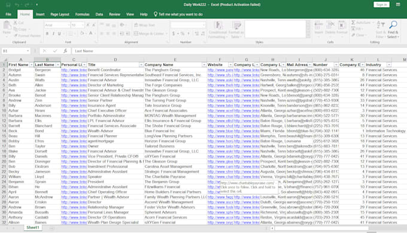Click the Format cells icon
This screenshot has width=407, height=233.
click(x=342, y=25)
